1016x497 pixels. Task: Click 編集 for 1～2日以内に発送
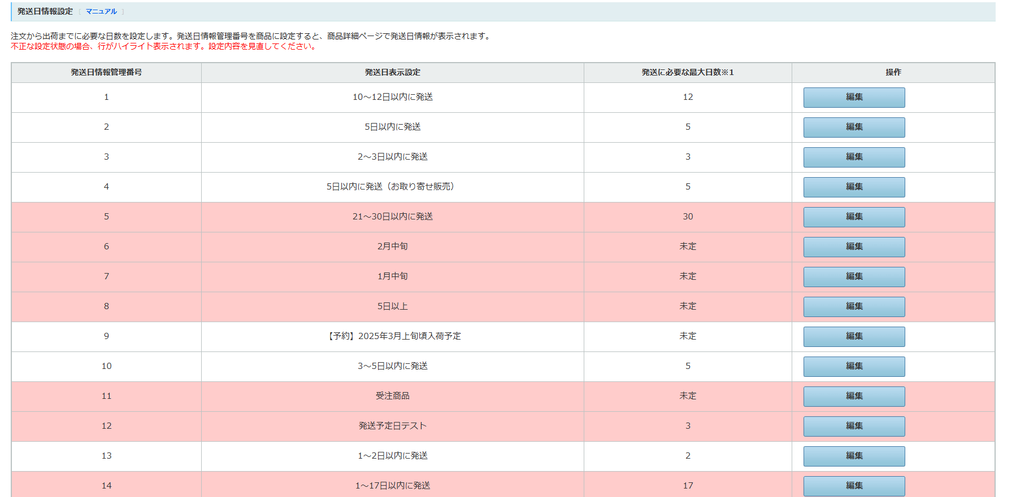coord(854,456)
